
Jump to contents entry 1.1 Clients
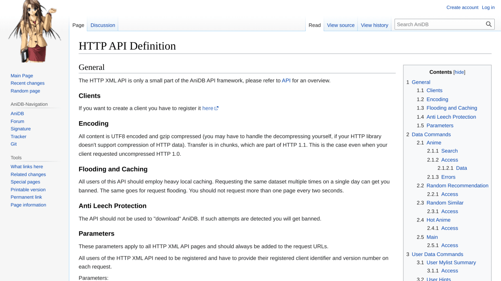(x=430, y=90)
